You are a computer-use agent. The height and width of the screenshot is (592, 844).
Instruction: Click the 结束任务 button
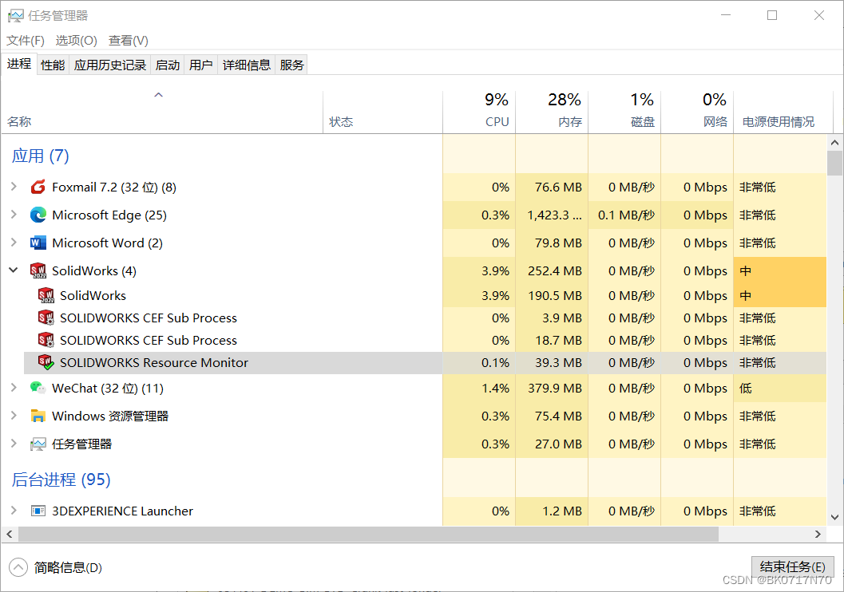(x=791, y=566)
